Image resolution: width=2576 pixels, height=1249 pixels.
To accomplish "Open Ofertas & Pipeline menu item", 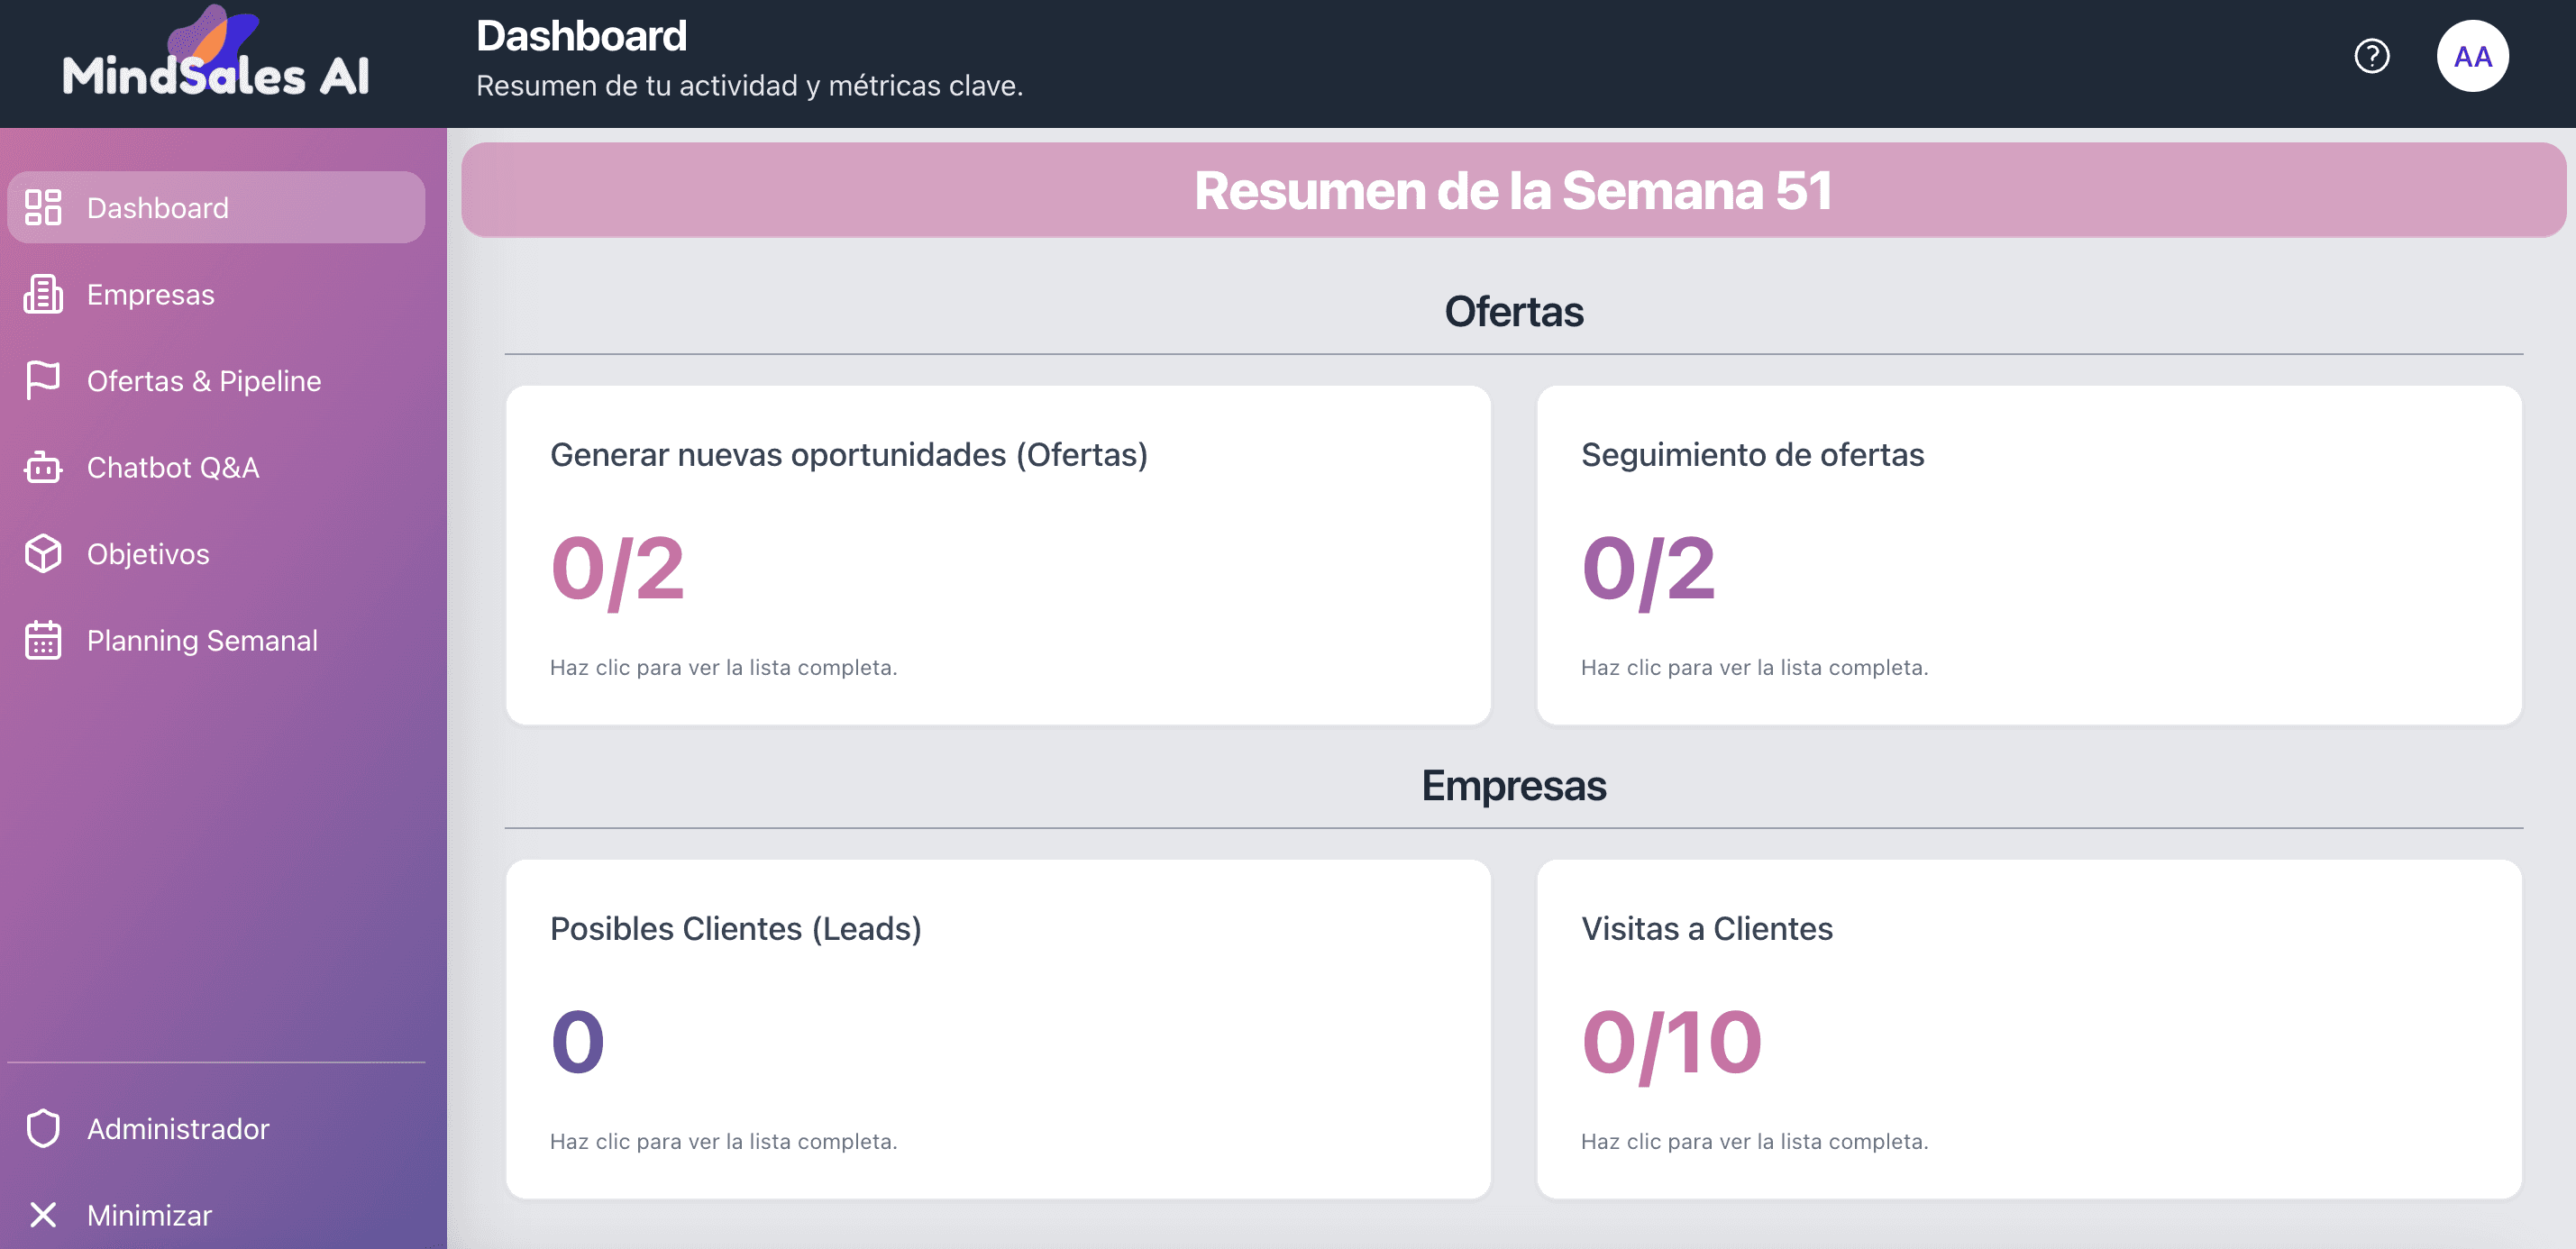I will [x=204, y=380].
